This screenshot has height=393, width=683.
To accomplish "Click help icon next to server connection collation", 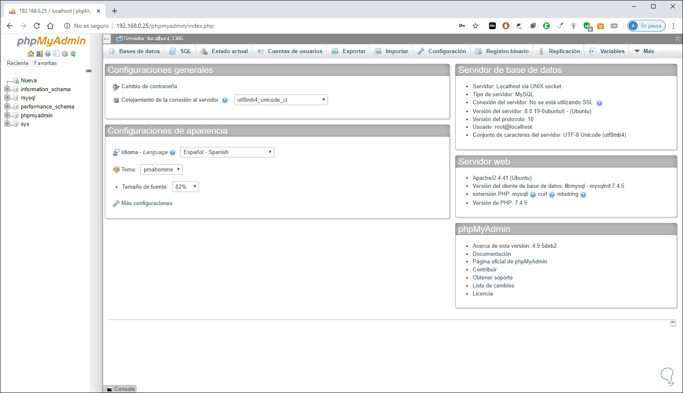I will pyautogui.click(x=225, y=100).
